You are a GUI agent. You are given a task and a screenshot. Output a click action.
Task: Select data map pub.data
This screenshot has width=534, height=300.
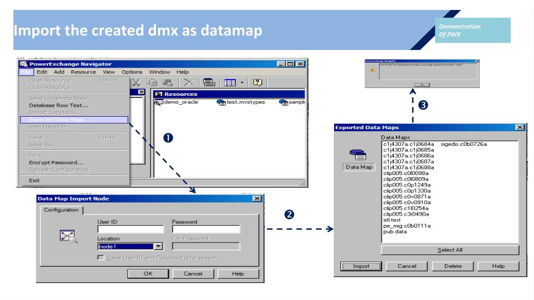[x=395, y=232]
